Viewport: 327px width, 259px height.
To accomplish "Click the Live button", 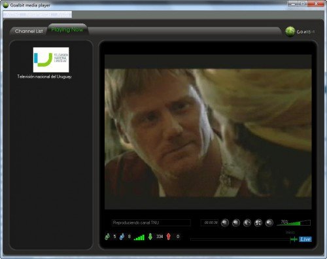I will [x=305, y=239].
